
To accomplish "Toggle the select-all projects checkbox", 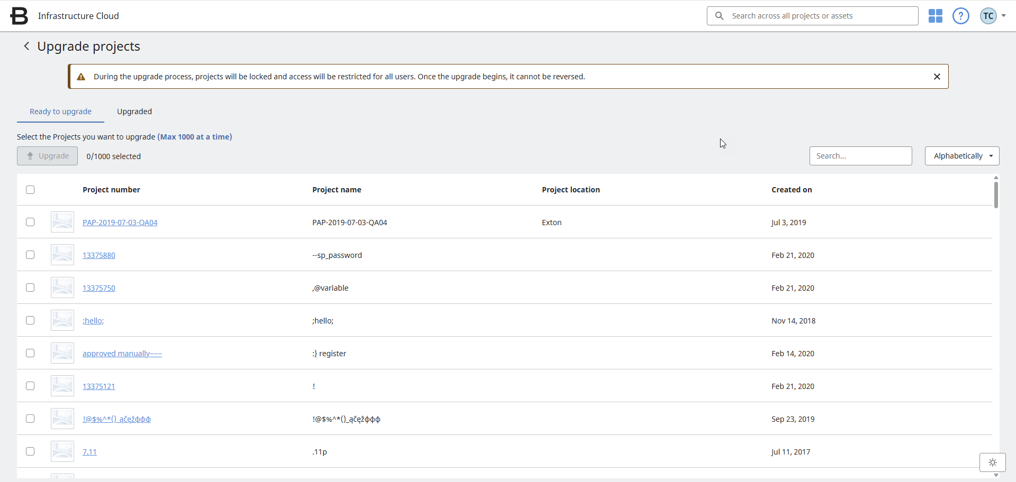I will [30, 190].
